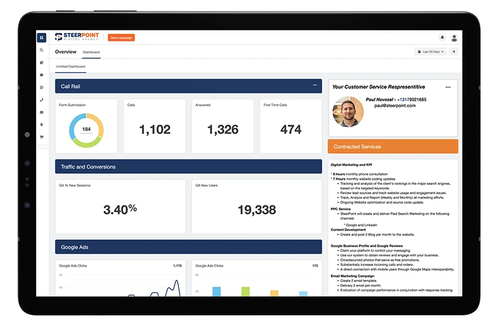Click the blue segment of donut chart
The width and height of the screenshot is (495, 328).
tap(73, 125)
